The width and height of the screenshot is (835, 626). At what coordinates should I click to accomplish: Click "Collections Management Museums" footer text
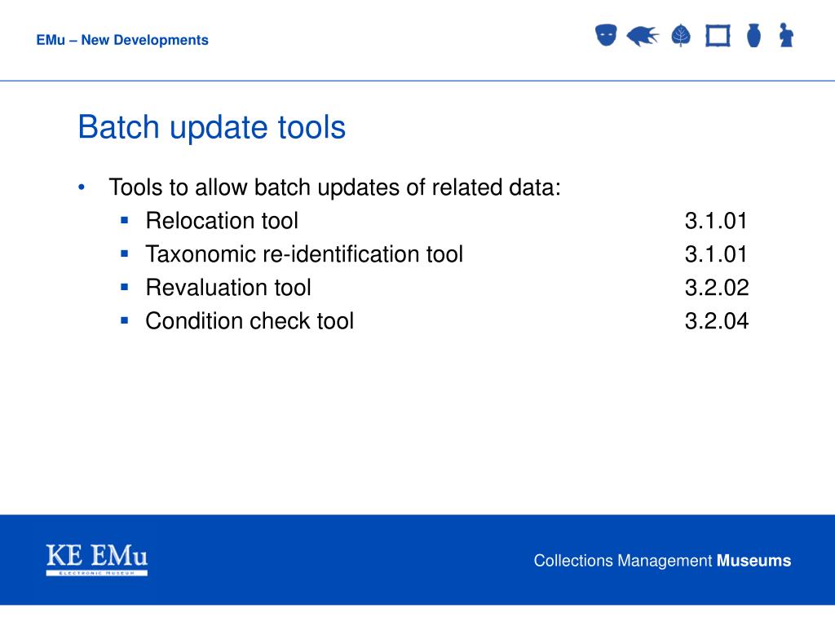[x=662, y=561]
